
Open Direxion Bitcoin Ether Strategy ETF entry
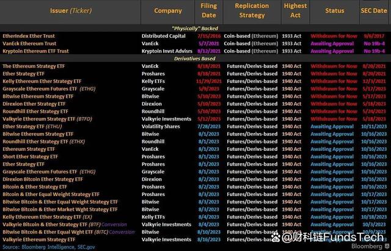pyautogui.click(x=42, y=179)
